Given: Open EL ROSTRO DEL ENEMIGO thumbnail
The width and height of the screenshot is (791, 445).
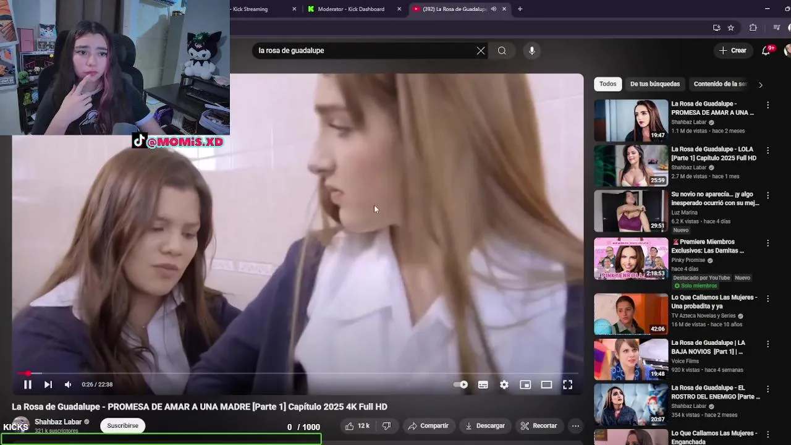Looking at the screenshot, I should [x=631, y=404].
